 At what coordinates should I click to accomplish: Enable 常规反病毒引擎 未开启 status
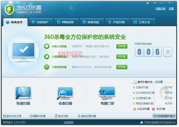(168, 103)
